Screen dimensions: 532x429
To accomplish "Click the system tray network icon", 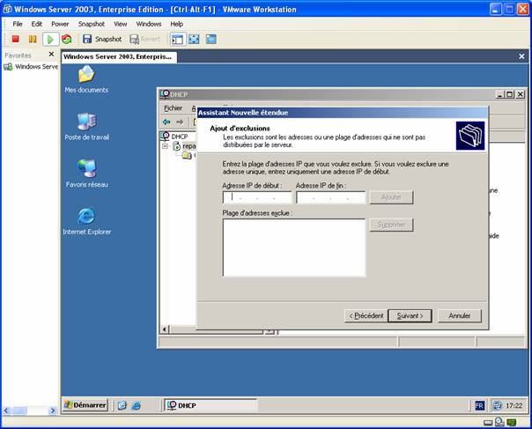I will [497, 405].
